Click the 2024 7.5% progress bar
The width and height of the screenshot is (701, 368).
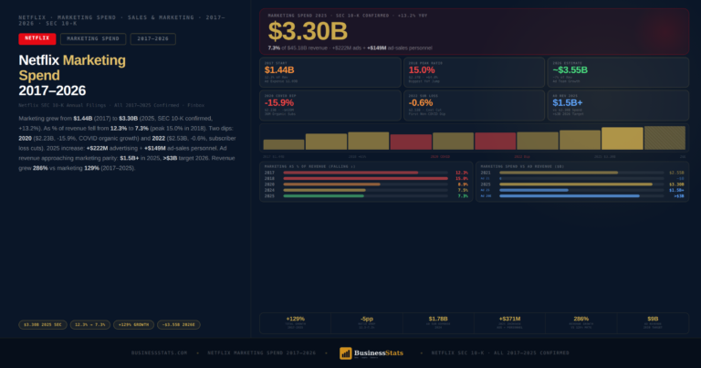[x=365, y=190]
